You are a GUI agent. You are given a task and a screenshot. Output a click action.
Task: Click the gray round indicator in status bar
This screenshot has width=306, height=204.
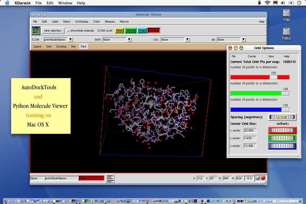(x=258, y=178)
